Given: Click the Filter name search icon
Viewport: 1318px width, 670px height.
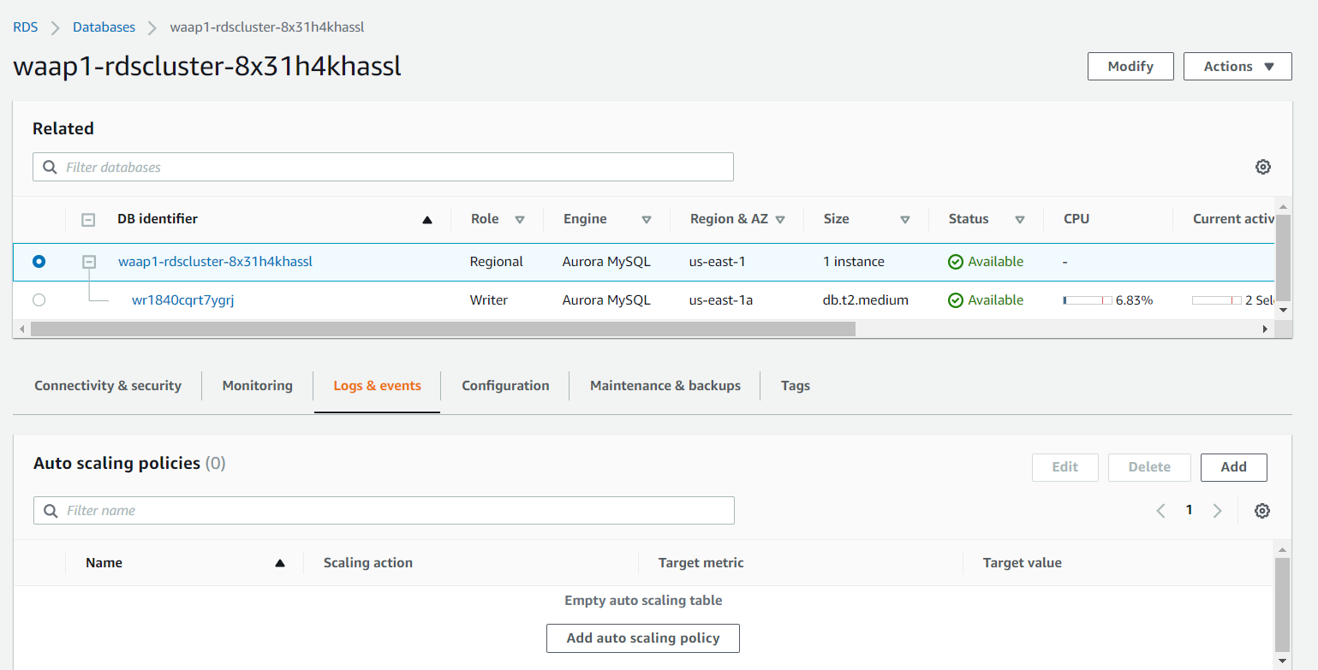Looking at the screenshot, I should click(51, 511).
